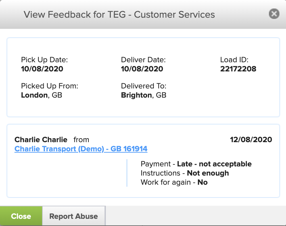The width and height of the screenshot is (286, 226).
Task: Click the London, GB pickup location
Action: pyautogui.click(x=42, y=95)
